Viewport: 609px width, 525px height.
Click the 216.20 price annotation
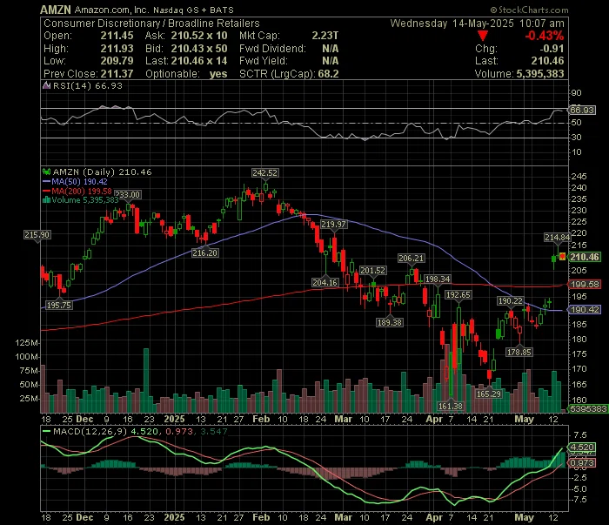pos(205,253)
